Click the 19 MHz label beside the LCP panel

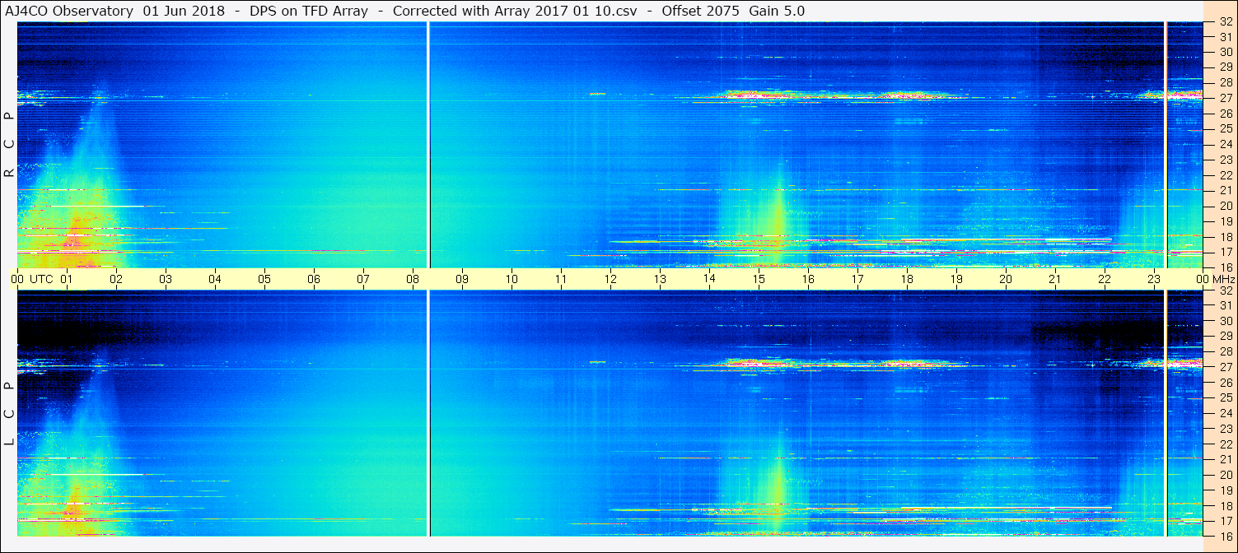pyautogui.click(x=1226, y=490)
